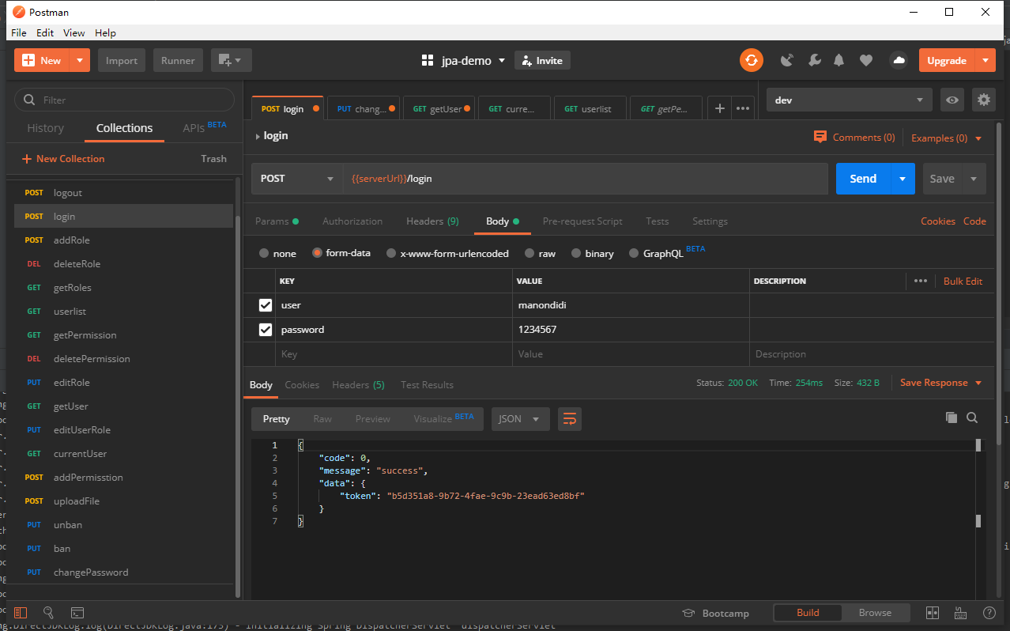Open notifications bell icon
Viewport: 1010px width, 631px height.
[x=839, y=60]
